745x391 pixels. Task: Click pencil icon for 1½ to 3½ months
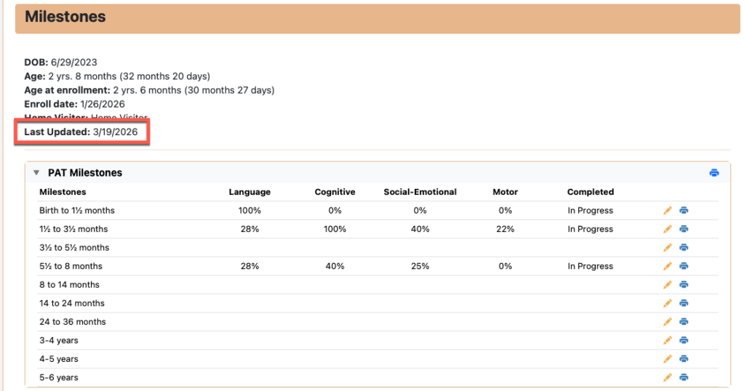pos(668,229)
